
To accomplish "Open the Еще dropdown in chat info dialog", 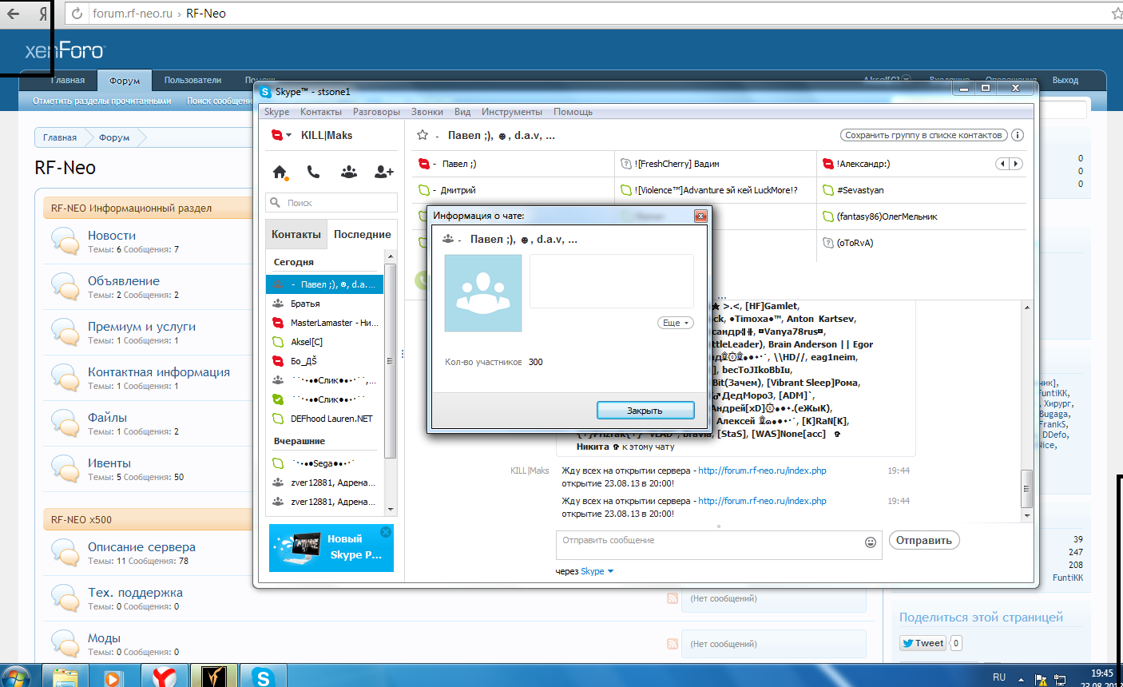I will [676, 323].
